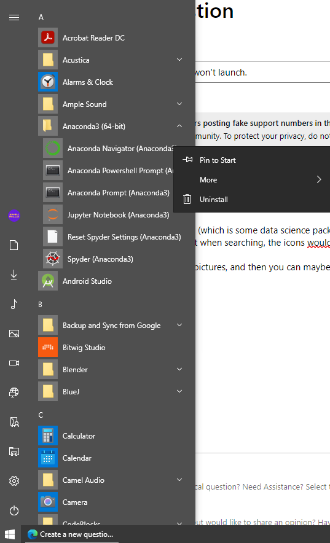Click the Jupyter Notebook orange icon
Image resolution: width=330 pixels, height=543 pixels.
pos(53,215)
